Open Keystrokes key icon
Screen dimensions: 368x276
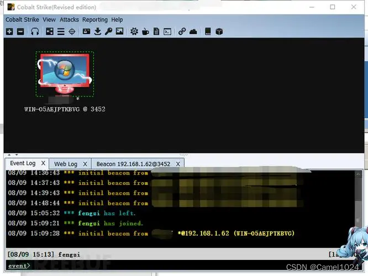coord(108,31)
